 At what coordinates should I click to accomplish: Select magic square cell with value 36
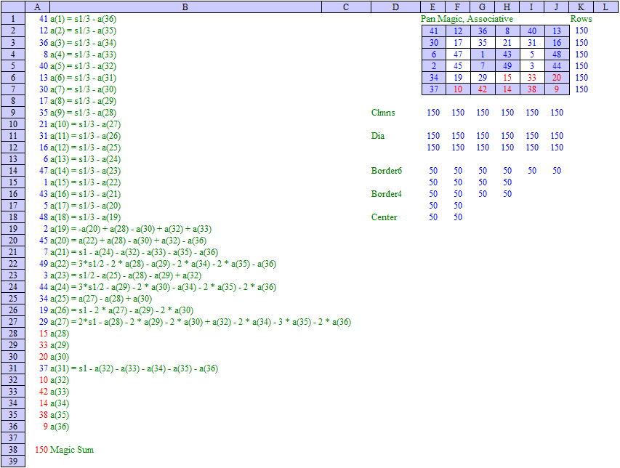pos(483,31)
